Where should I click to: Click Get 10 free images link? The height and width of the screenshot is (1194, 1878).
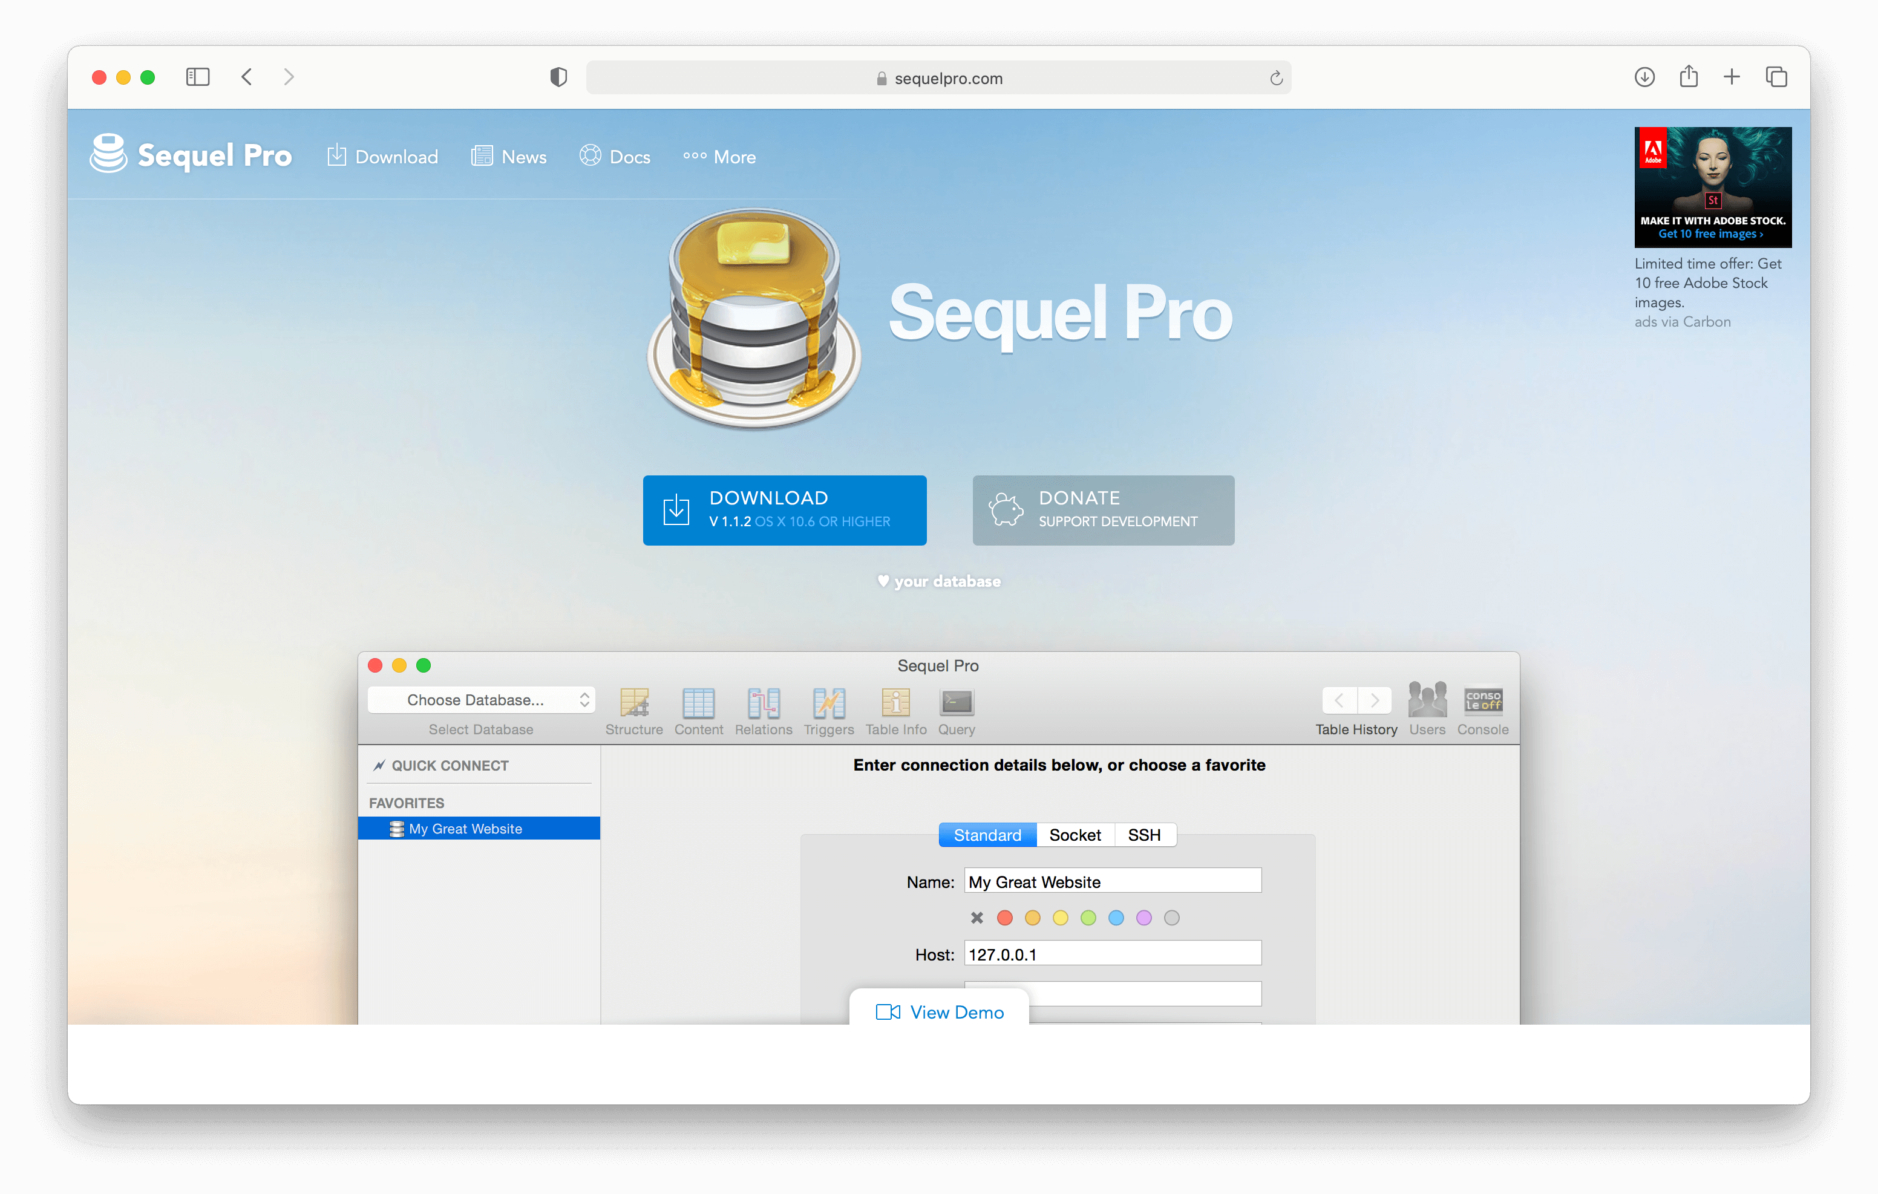1710,234
